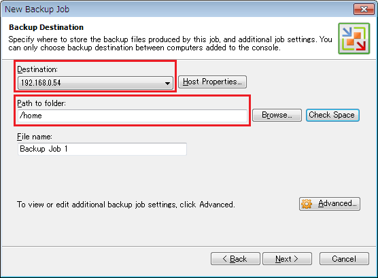Click the File name input field
The image size is (378, 278).
coord(102,149)
